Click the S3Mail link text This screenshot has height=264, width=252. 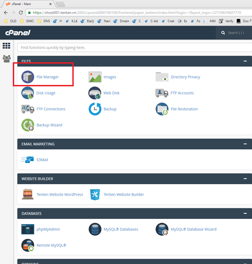[x=42, y=160]
